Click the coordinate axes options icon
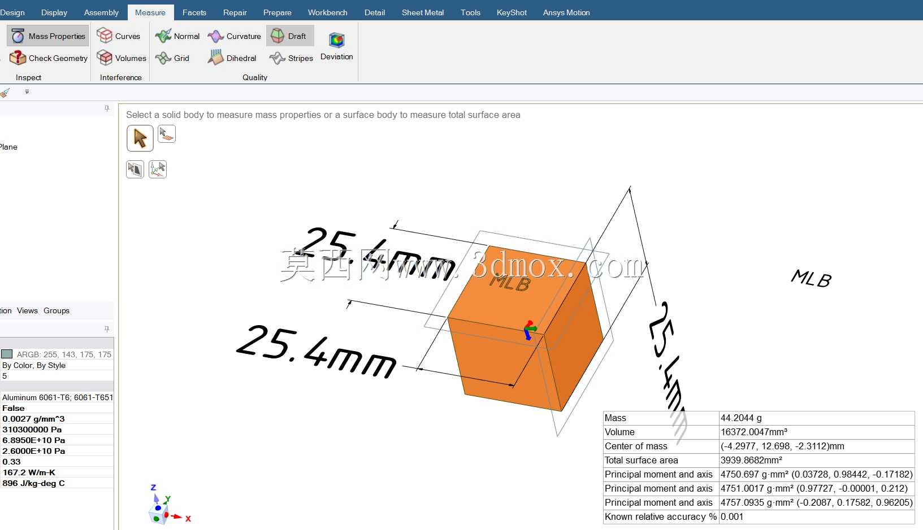The image size is (923, 530). point(158,169)
